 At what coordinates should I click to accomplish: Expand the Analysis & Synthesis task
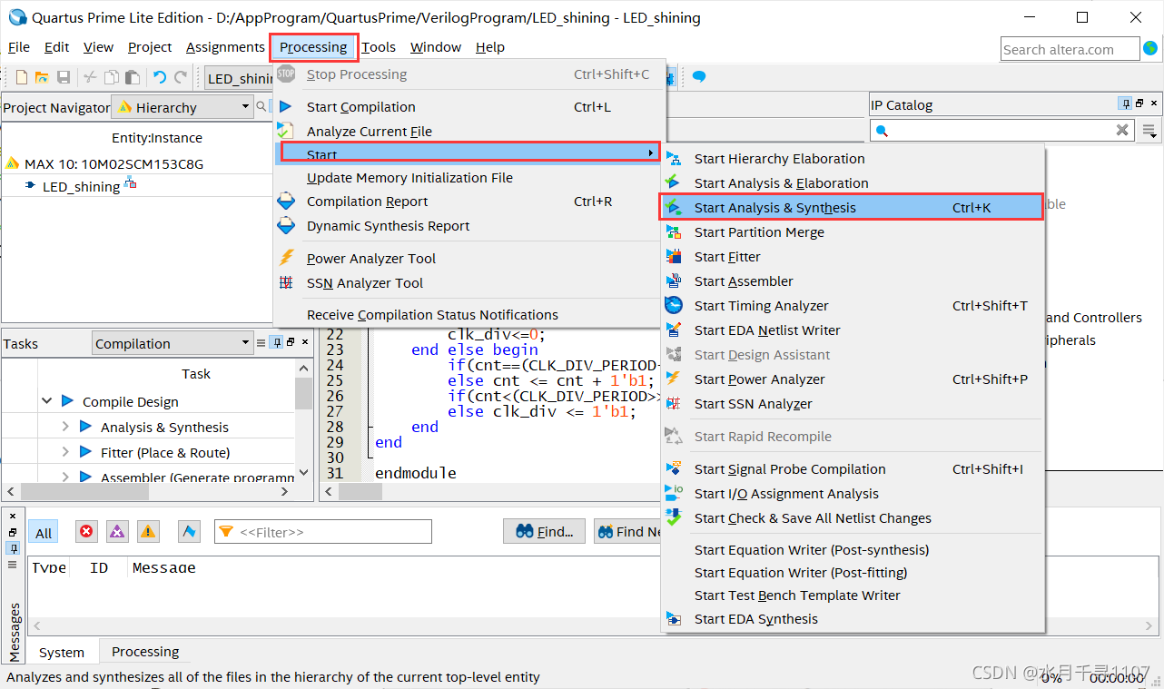coord(65,426)
